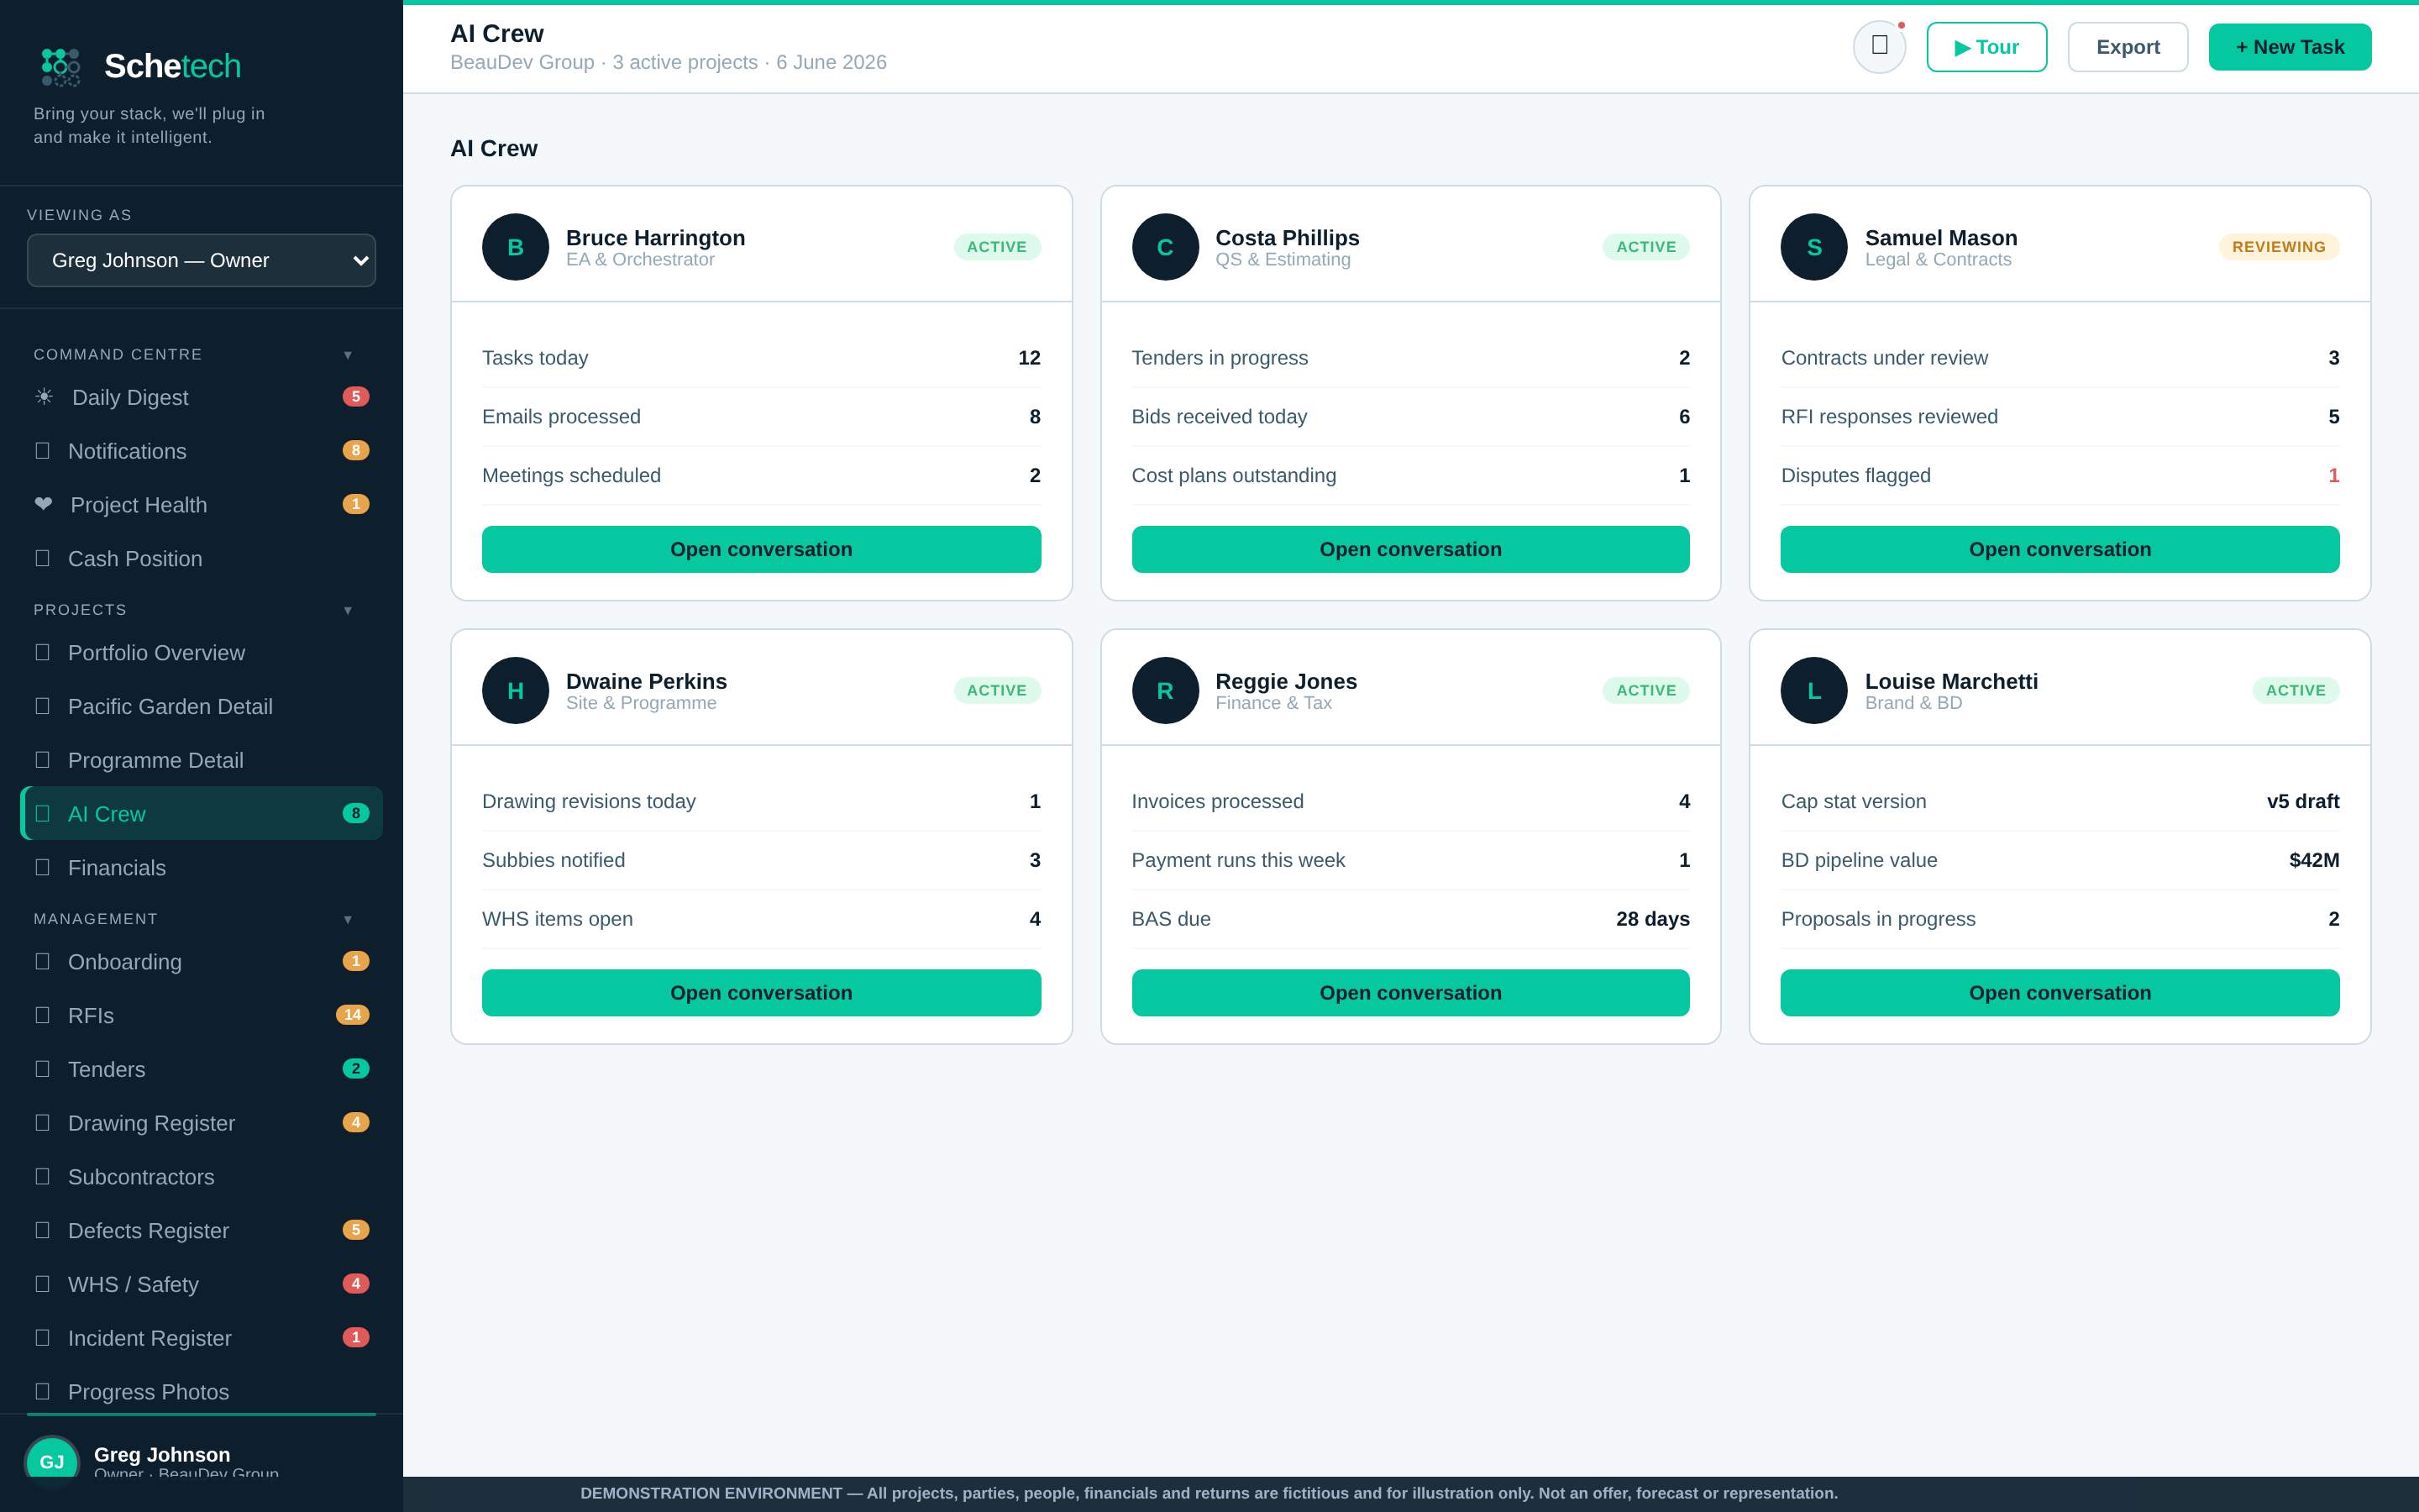
Task: Click the Defects Register sidebar icon
Action: tap(42, 1230)
